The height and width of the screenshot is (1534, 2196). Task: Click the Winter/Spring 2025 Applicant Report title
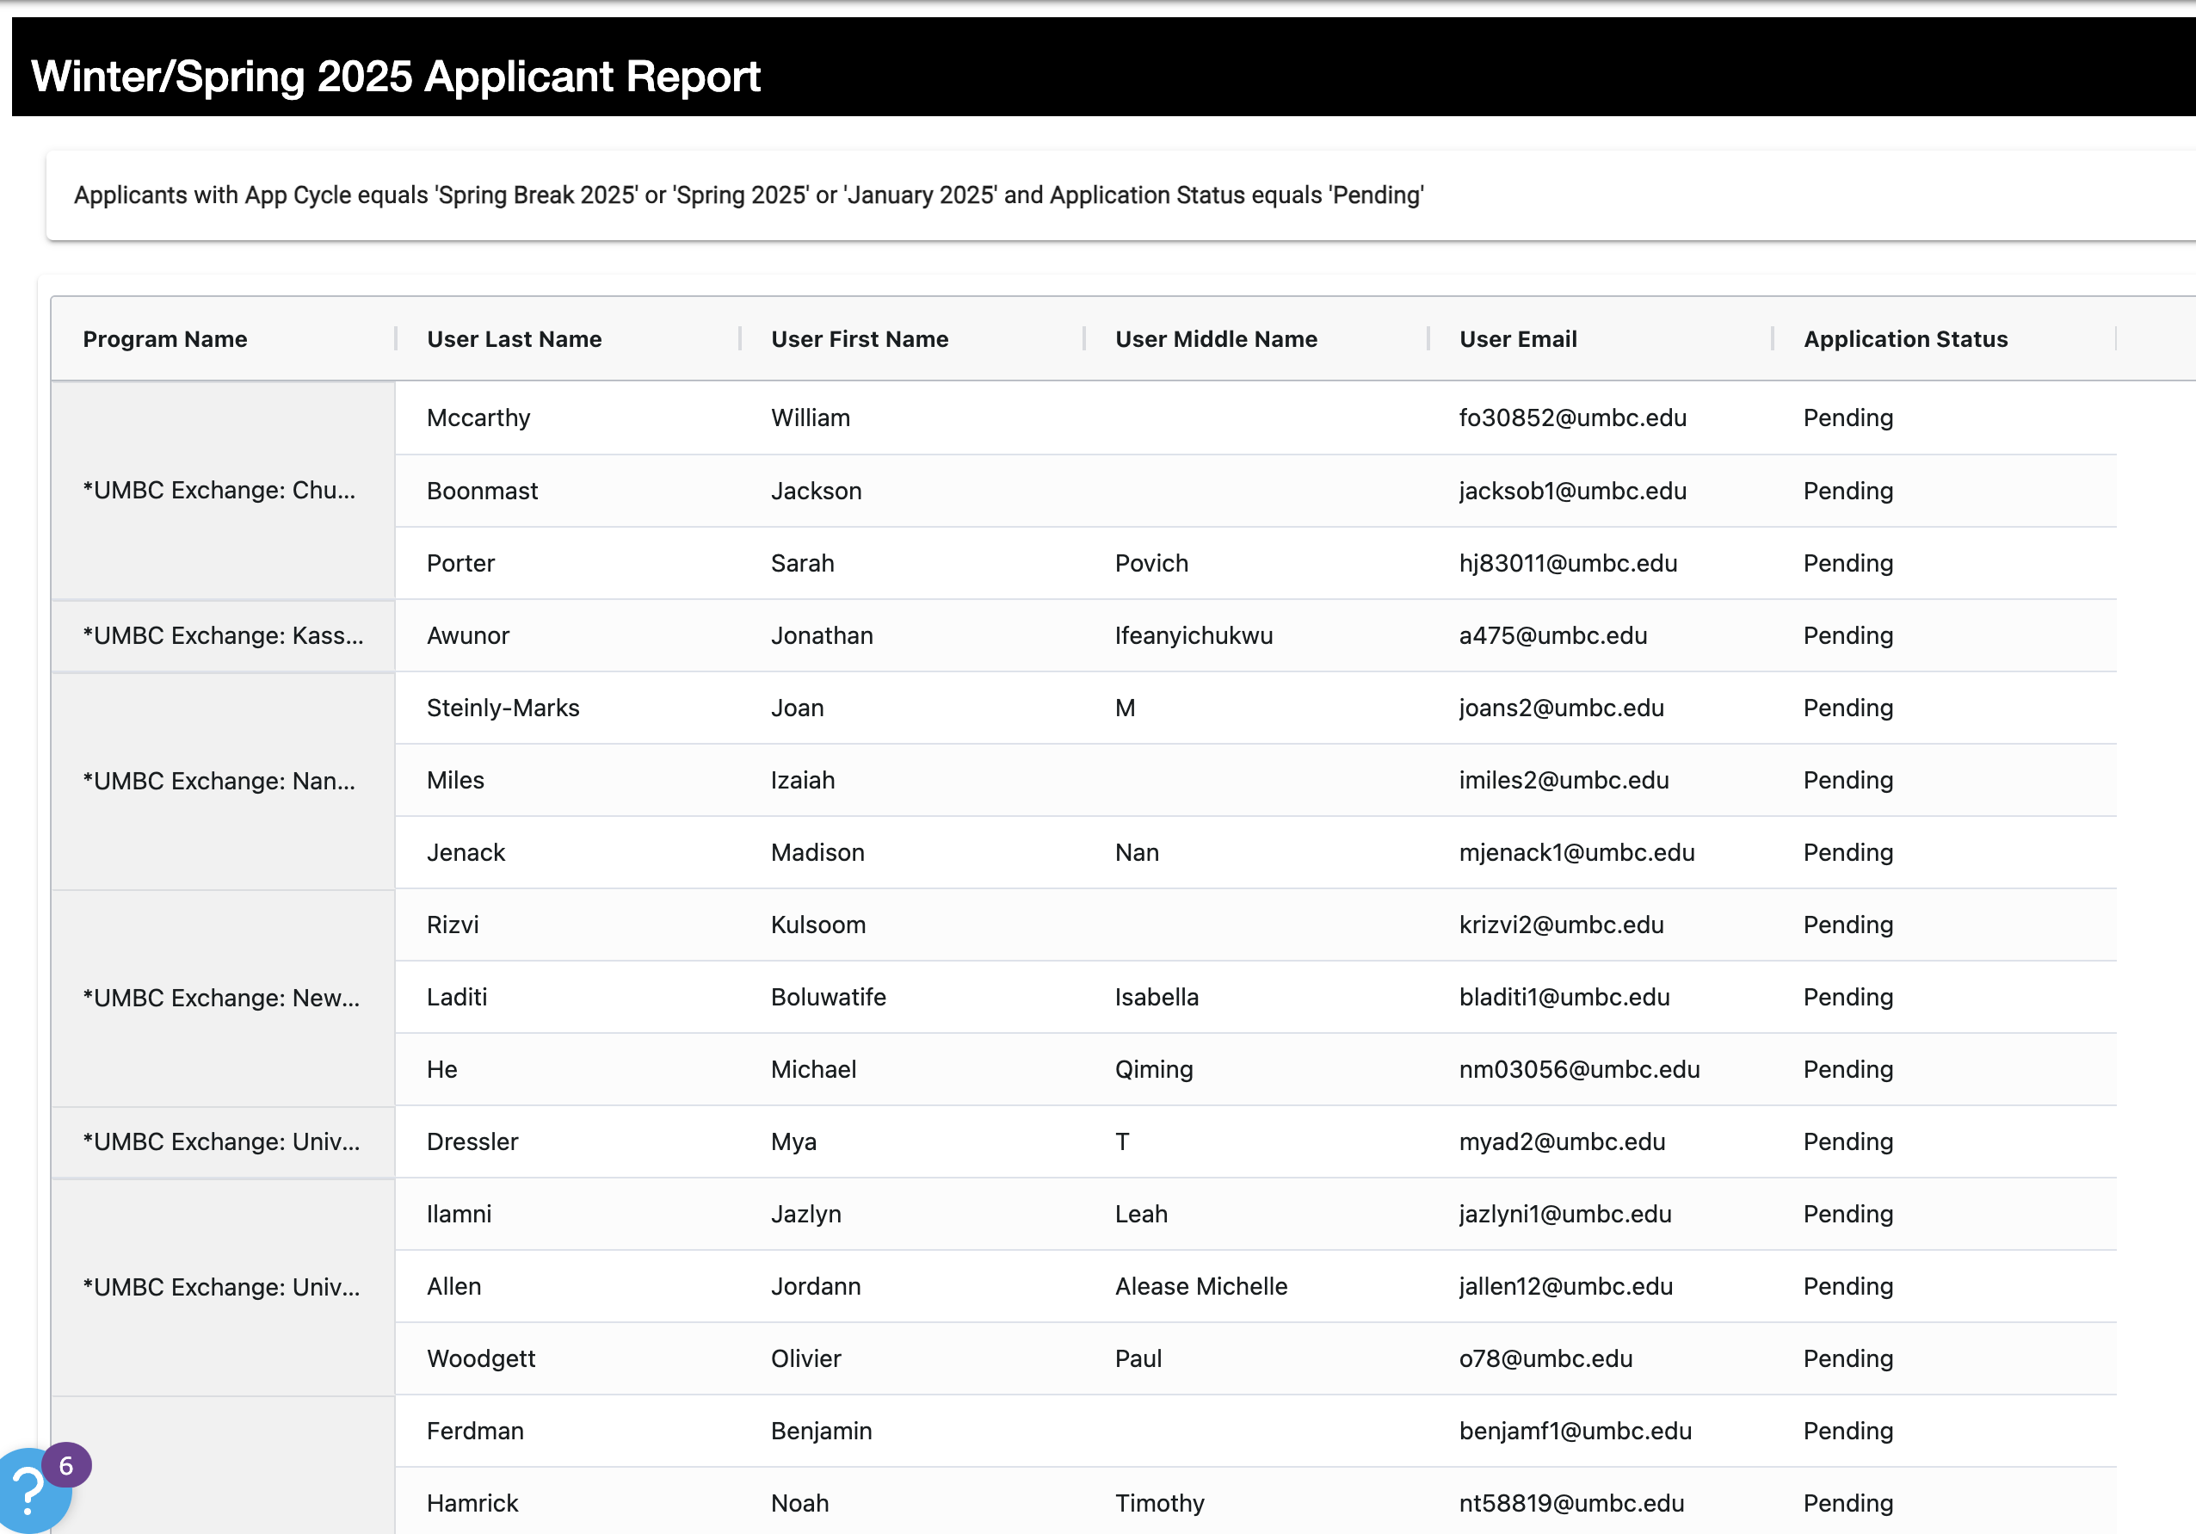[x=395, y=76]
